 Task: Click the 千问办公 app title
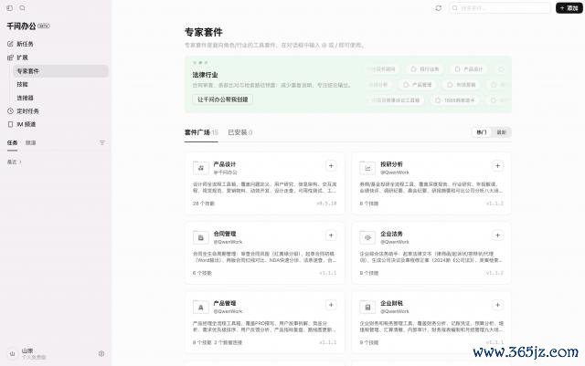coord(21,26)
